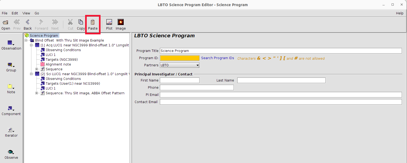Click the Copy toolbar icon
The width and height of the screenshot is (407, 163).
(81, 22)
